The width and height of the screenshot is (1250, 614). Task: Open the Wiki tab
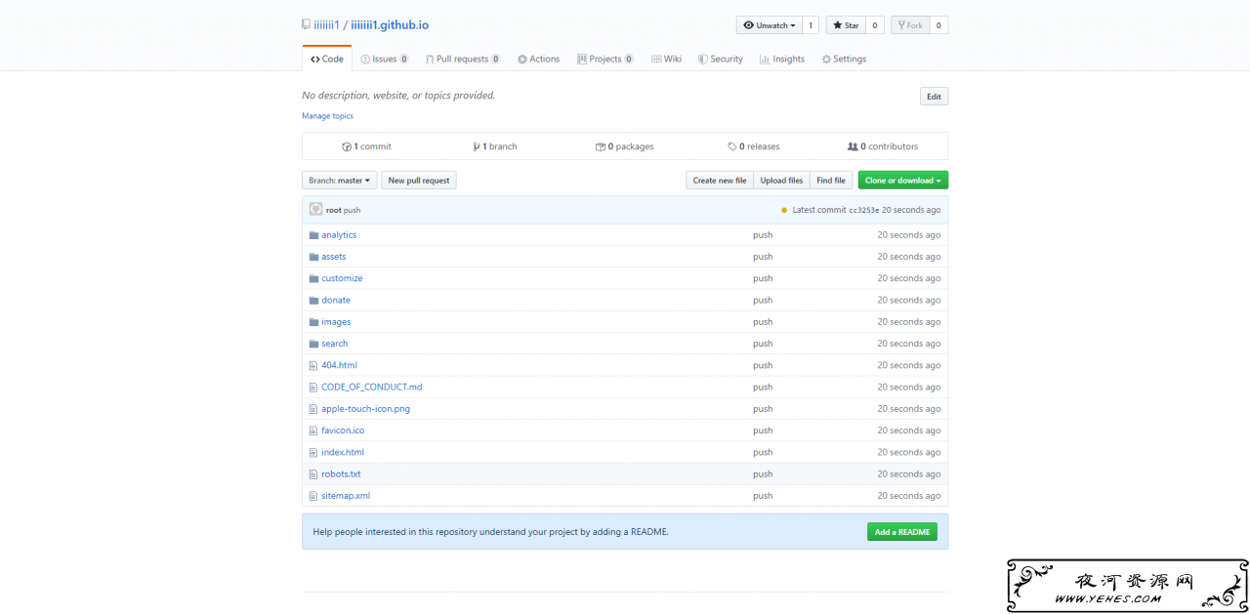[x=667, y=59]
